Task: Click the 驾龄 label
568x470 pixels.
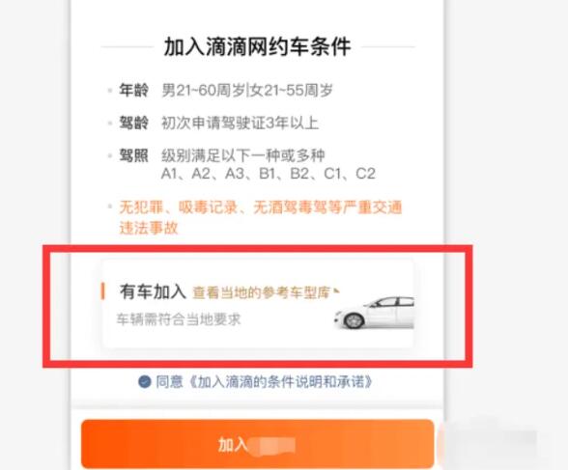Action: click(133, 123)
